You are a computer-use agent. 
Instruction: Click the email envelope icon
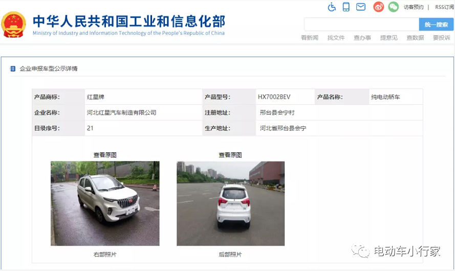pyautogui.click(x=361, y=7)
